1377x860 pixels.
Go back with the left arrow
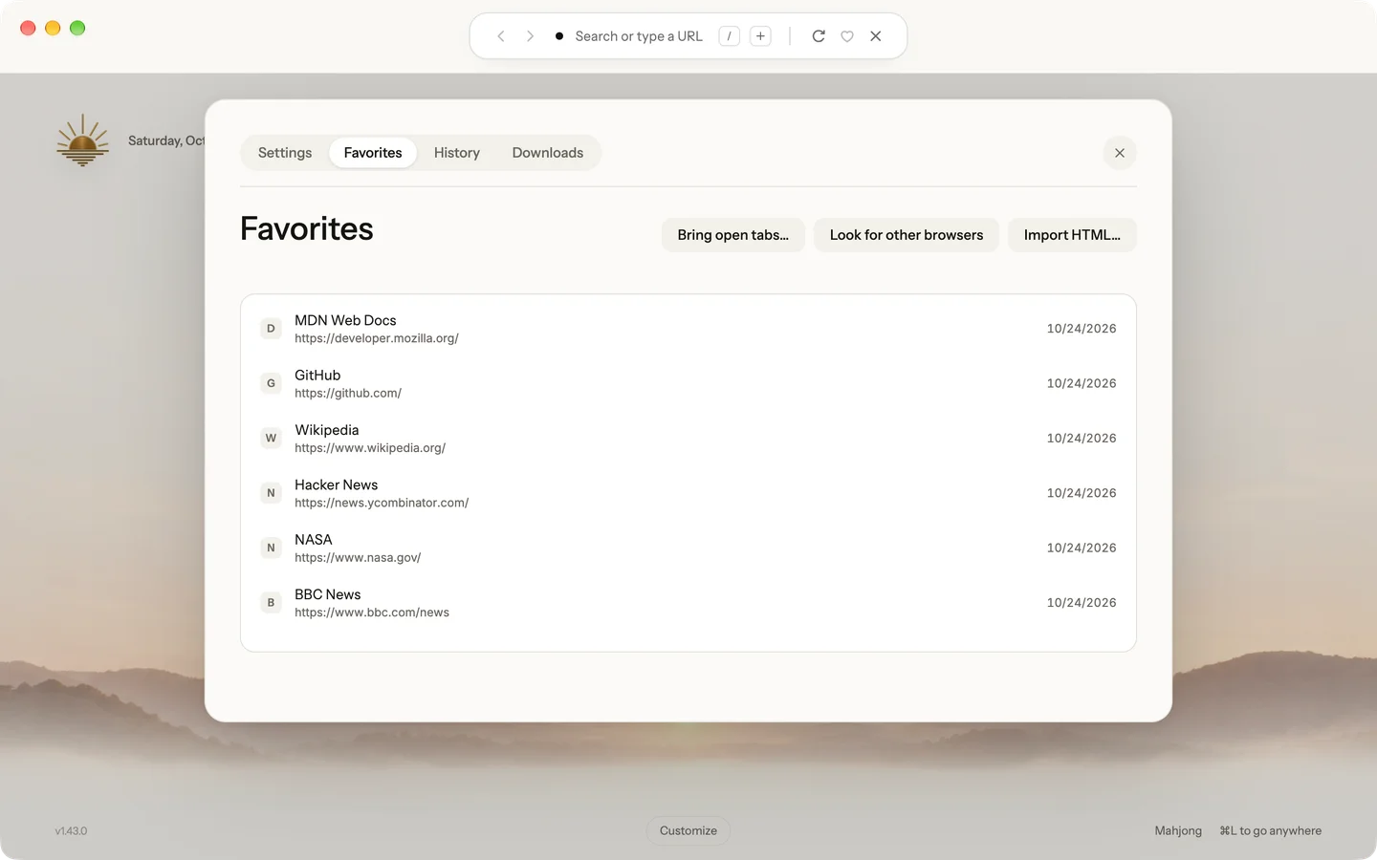[501, 36]
